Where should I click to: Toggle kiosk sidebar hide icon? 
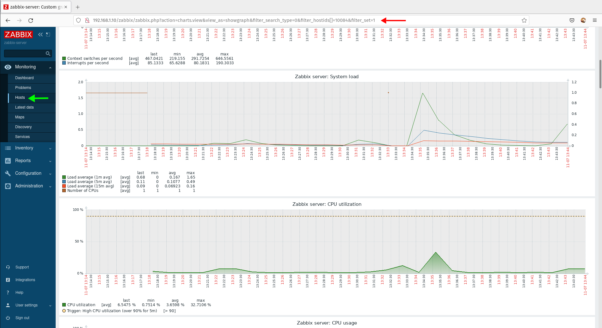tap(48, 35)
